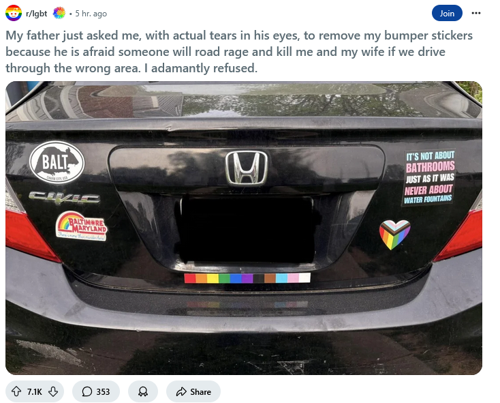Click the Honda logo in the photo
Screen dimensions: 500x403
(x=246, y=168)
